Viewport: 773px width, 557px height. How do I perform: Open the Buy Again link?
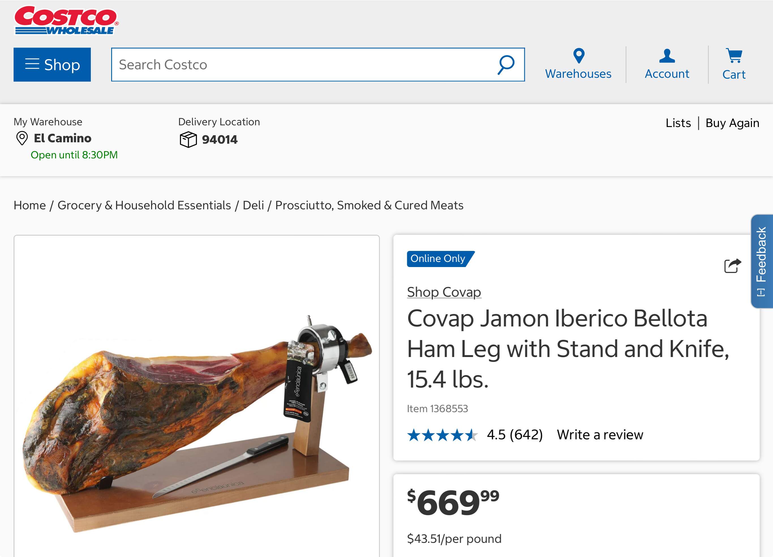coord(732,123)
